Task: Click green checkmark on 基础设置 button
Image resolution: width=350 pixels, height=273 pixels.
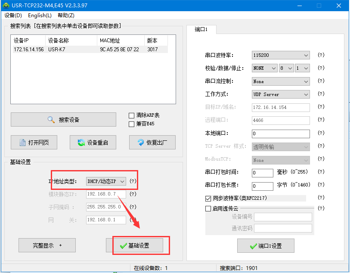Action: [124, 245]
